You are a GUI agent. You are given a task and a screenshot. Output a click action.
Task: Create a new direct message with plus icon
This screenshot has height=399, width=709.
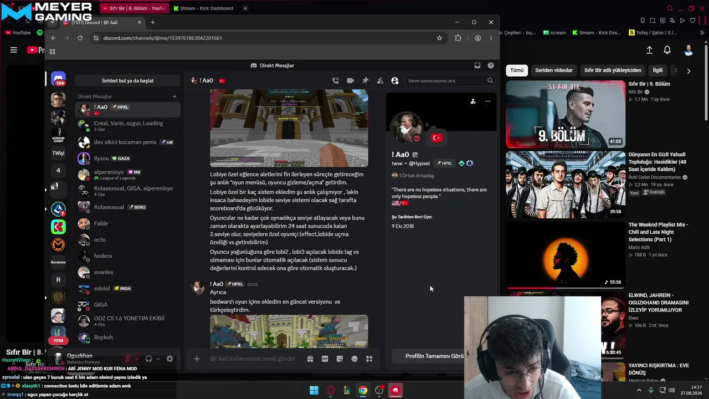pyautogui.click(x=174, y=96)
